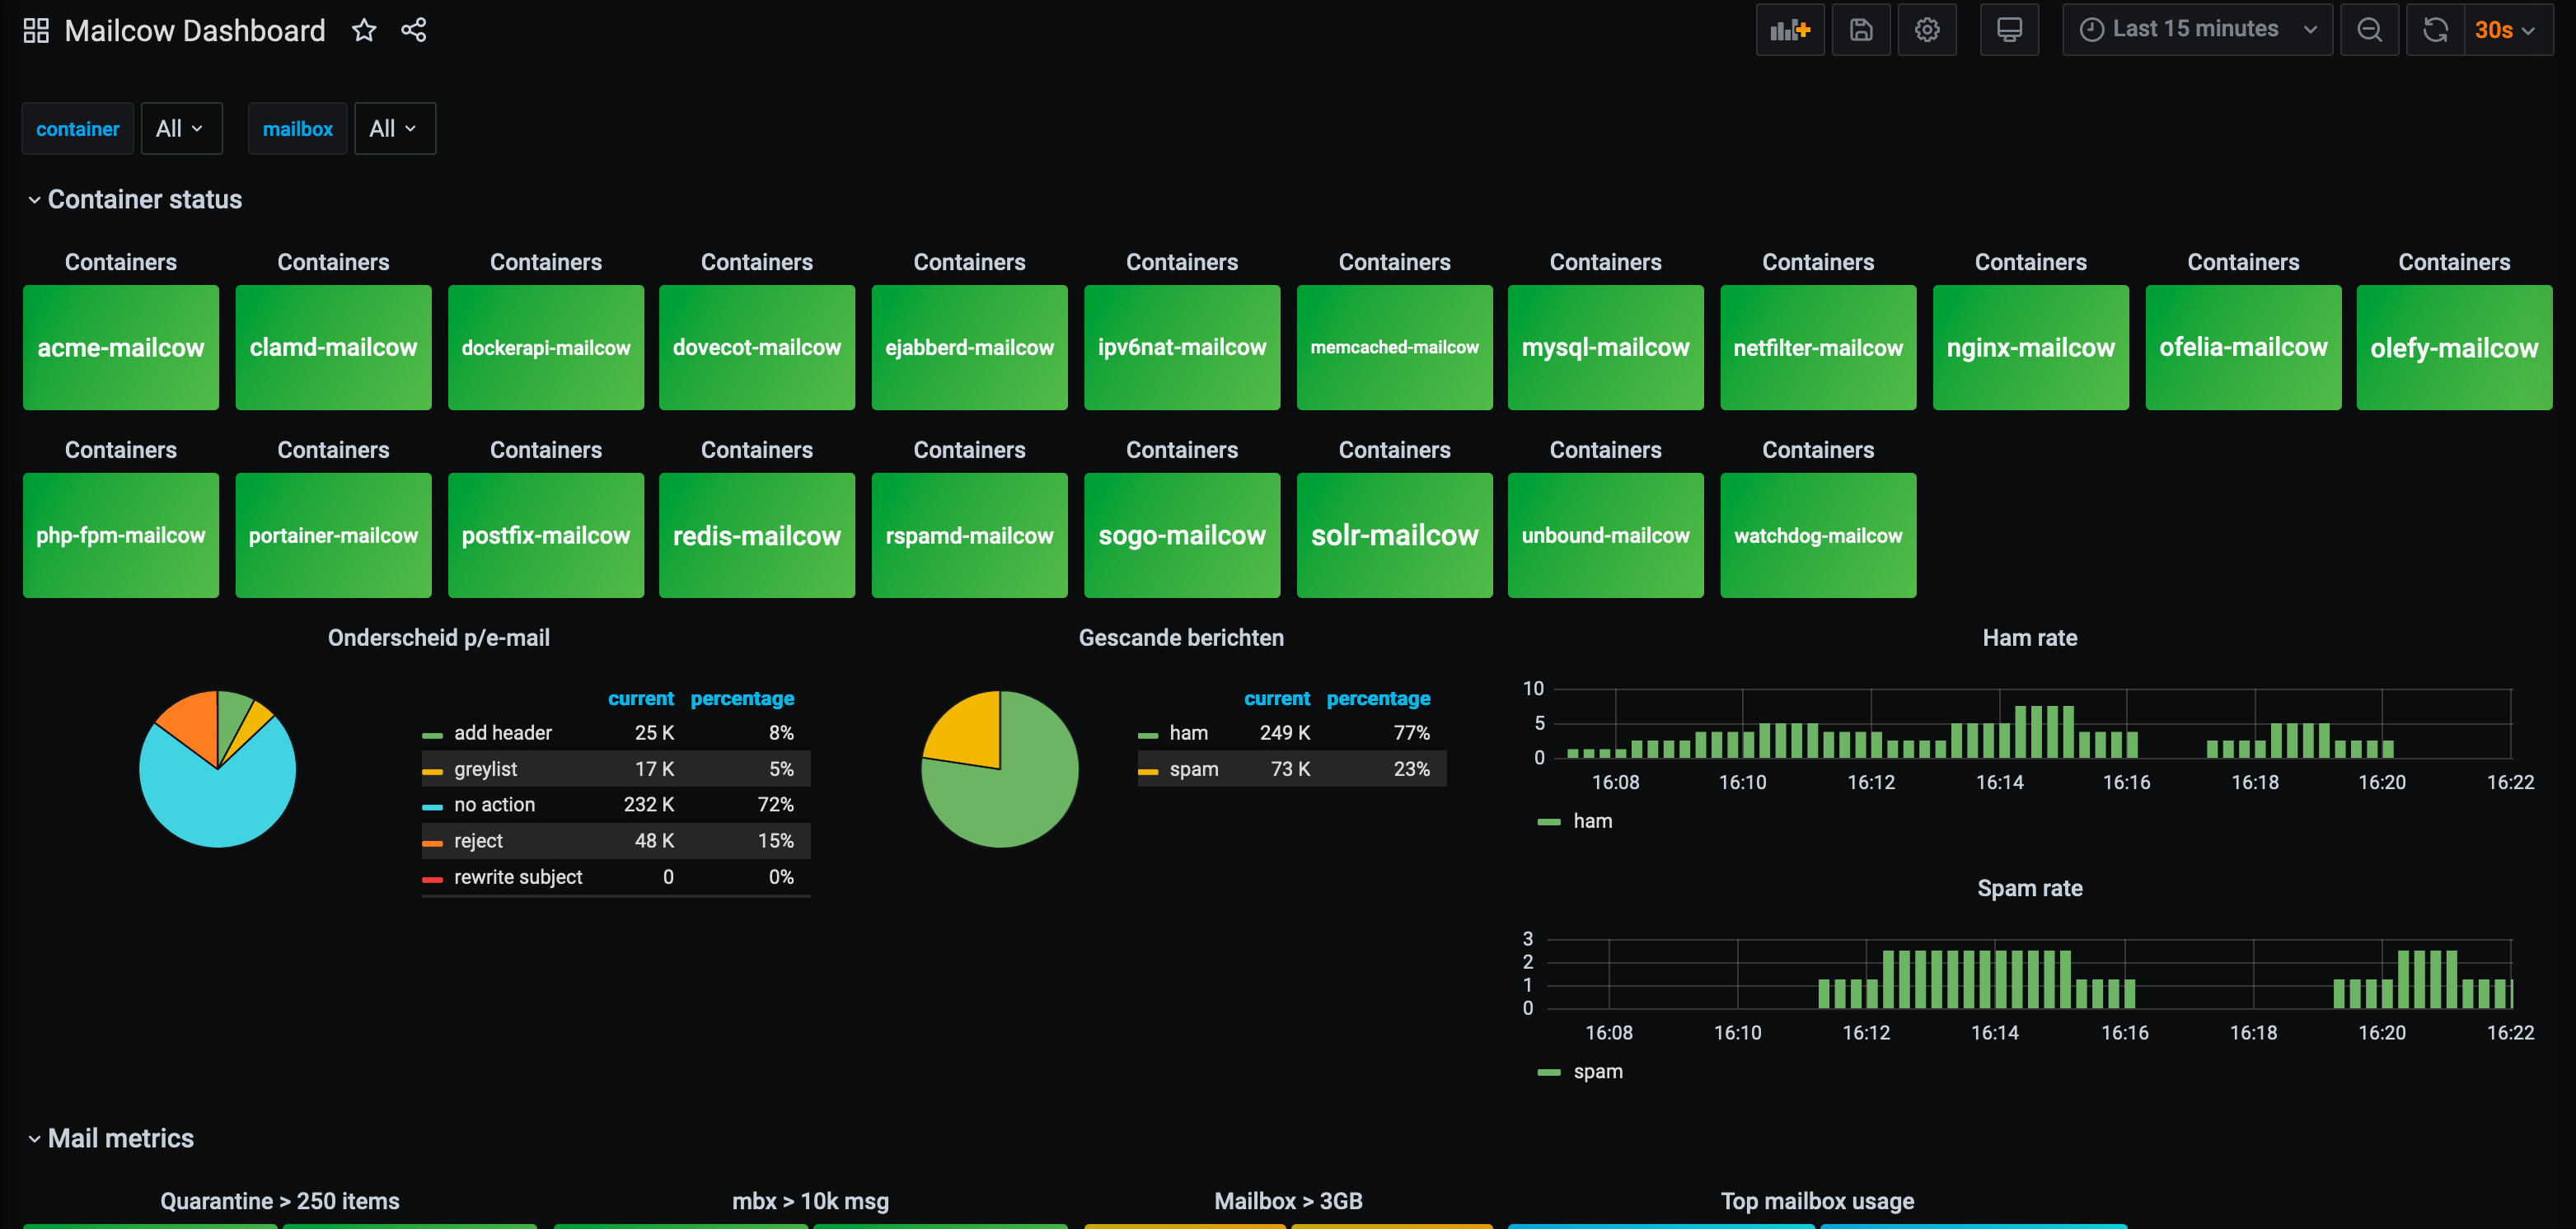Sort Gescande berichten legend by percentage
The height and width of the screenshot is (1229, 2576).
(1378, 698)
